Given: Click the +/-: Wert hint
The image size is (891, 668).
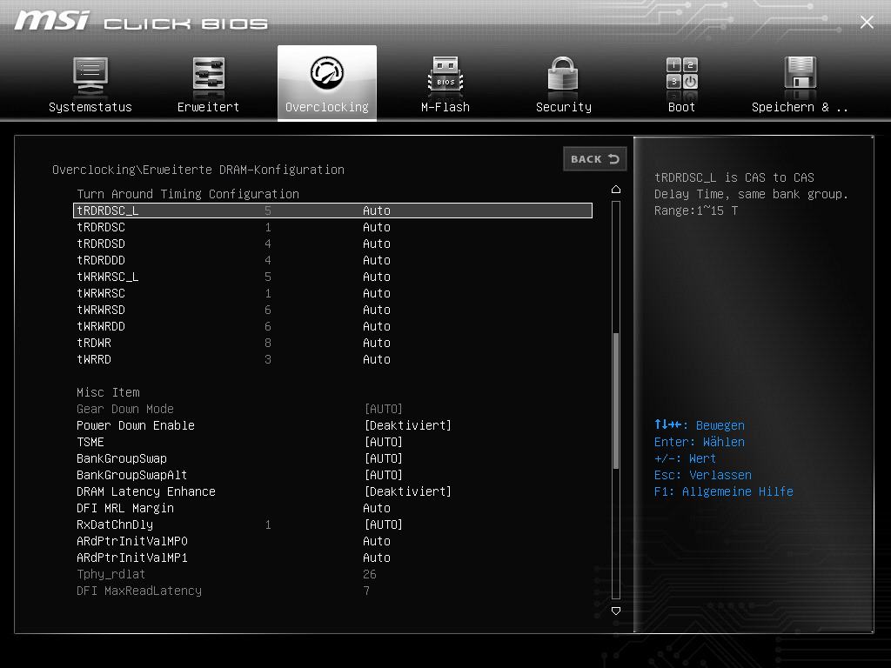Looking at the screenshot, I should click(685, 458).
